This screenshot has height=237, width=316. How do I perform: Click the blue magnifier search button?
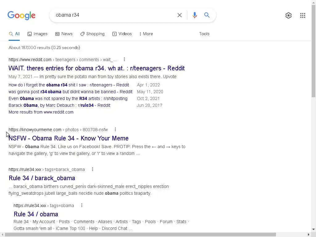(x=207, y=15)
